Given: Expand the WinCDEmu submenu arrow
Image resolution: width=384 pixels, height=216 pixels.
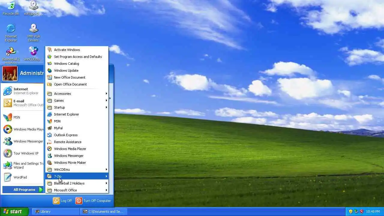Looking at the screenshot, I should (x=106, y=169).
